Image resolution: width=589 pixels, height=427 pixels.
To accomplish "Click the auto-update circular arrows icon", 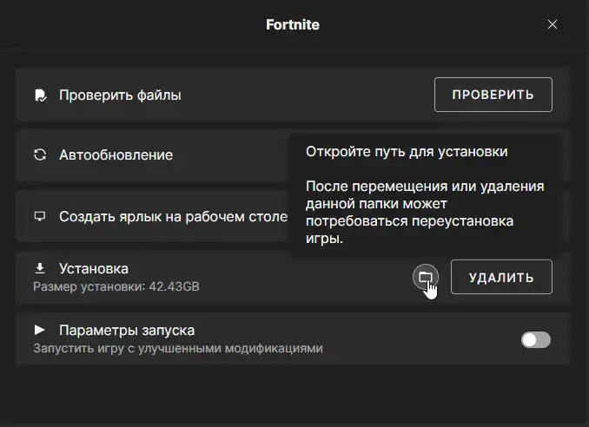I will point(39,155).
